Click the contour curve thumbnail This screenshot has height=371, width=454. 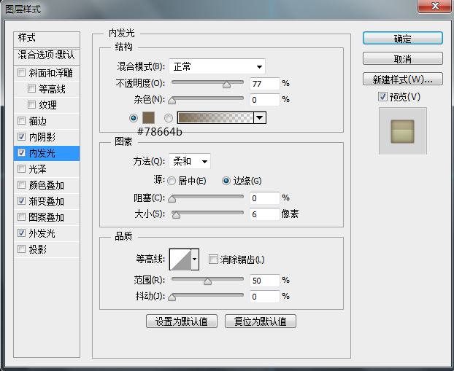click(180, 259)
